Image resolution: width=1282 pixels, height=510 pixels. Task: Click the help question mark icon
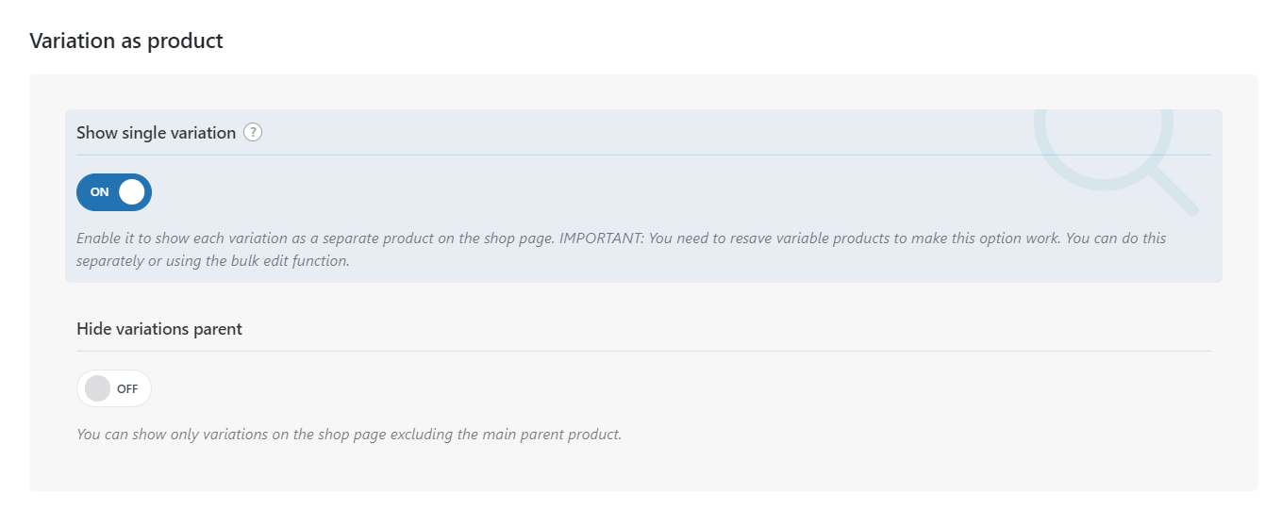click(252, 133)
